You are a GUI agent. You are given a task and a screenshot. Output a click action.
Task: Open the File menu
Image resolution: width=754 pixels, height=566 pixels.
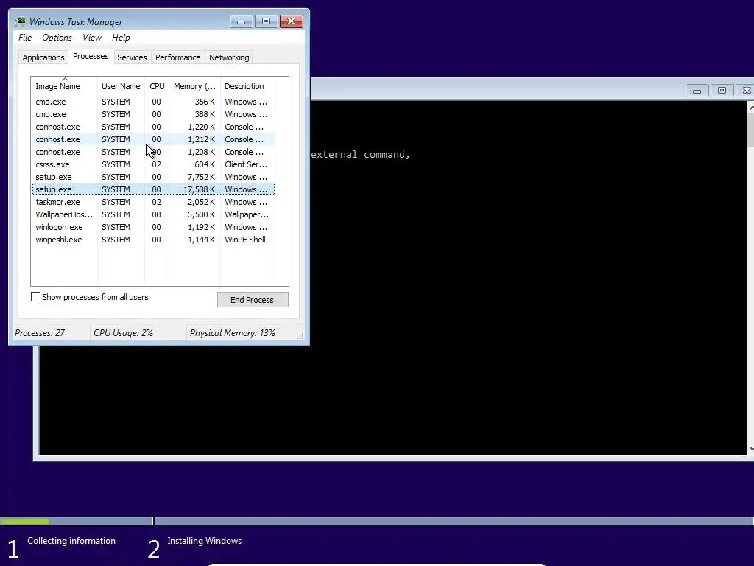click(x=25, y=38)
